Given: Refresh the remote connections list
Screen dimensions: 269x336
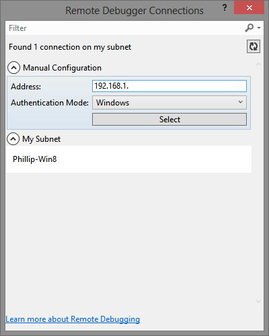Looking at the screenshot, I should (254, 46).
